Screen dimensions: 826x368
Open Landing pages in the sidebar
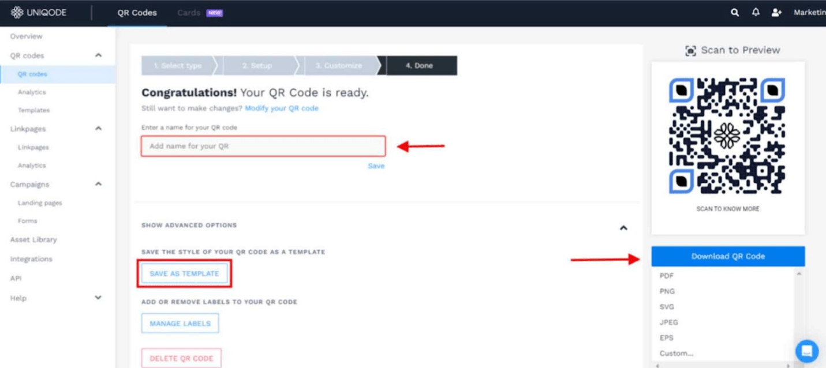click(40, 203)
